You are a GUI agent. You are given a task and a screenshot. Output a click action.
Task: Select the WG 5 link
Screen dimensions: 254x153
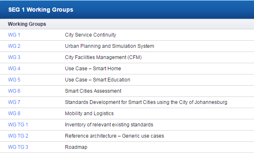pyautogui.click(x=14, y=80)
